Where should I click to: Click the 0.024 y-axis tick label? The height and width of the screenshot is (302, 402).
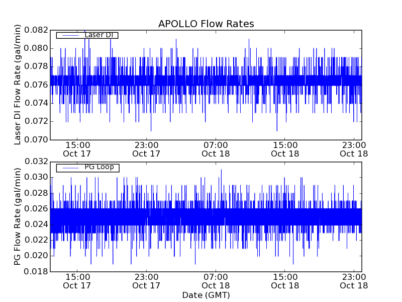(x=36, y=224)
